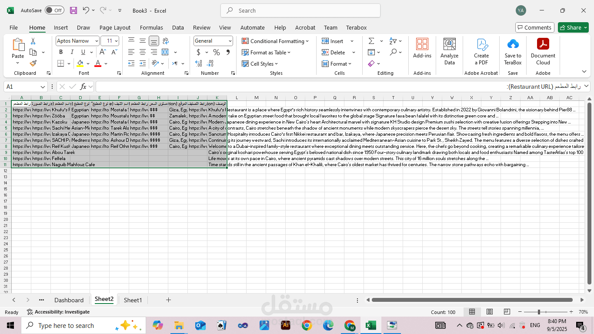This screenshot has width=594, height=334.
Task: Expand Conditional Formatting menu
Action: (x=275, y=41)
